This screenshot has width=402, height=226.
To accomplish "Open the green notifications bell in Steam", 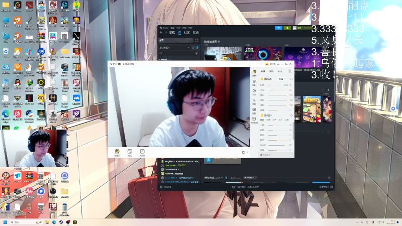I will [287, 28].
